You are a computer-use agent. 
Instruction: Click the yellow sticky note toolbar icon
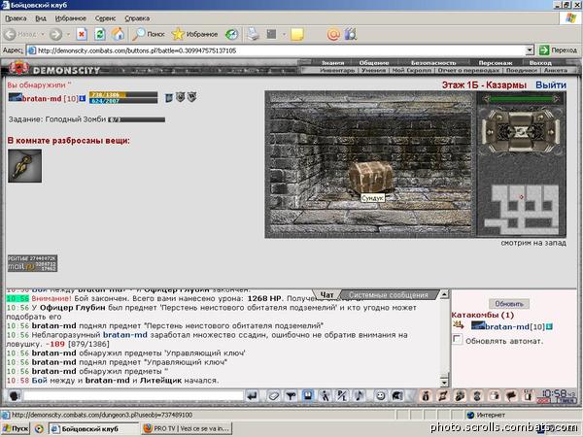(x=296, y=35)
